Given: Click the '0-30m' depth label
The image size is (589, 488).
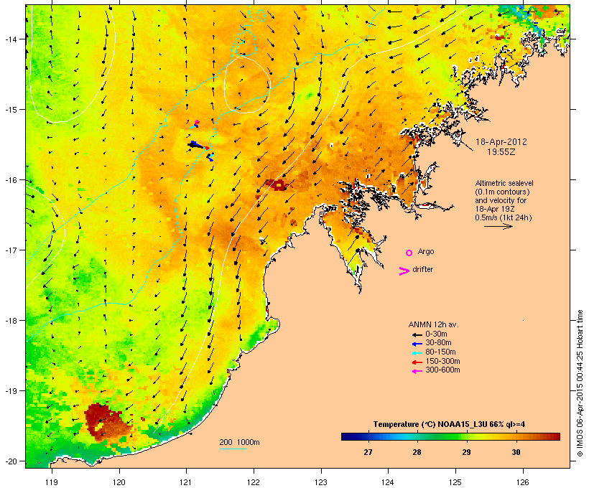Looking at the screenshot, I should 436,334.
